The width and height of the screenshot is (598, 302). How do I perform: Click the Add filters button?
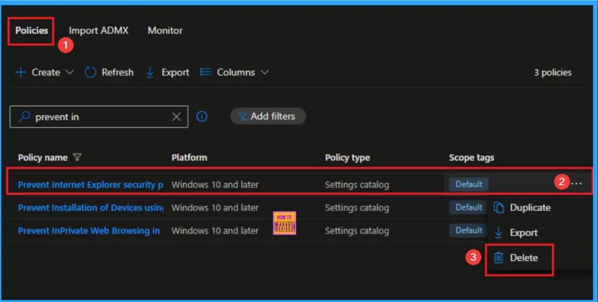point(267,116)
